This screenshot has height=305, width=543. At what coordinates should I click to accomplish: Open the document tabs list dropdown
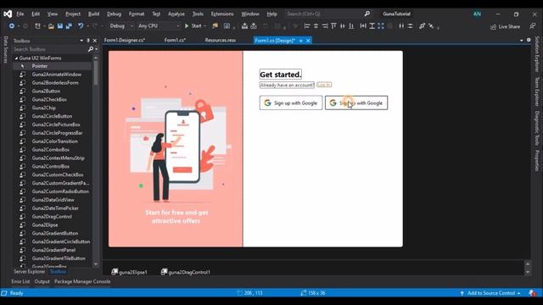(x=522, y=41)
